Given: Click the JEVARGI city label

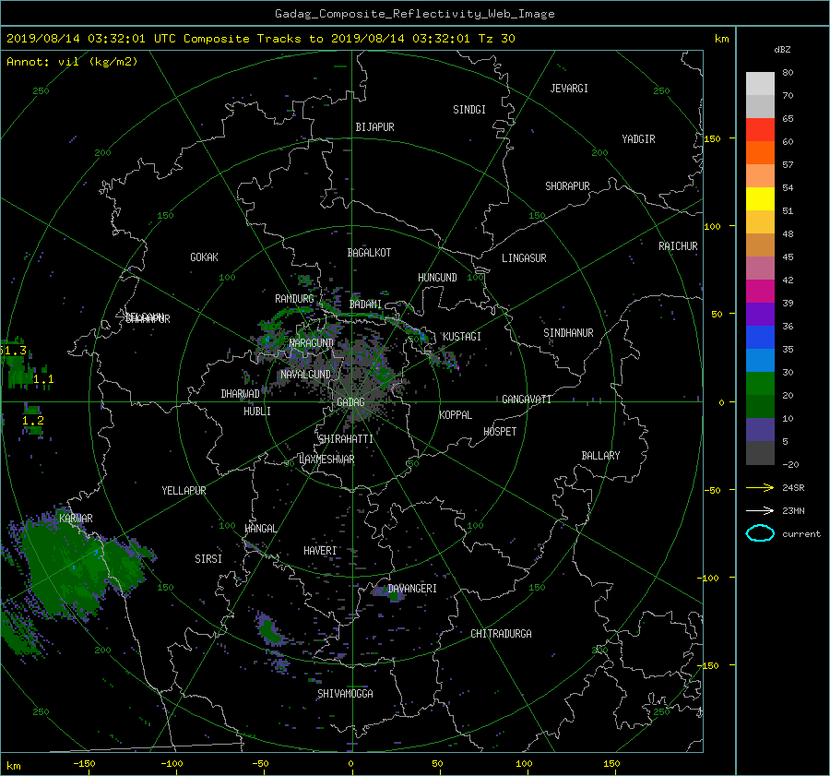Looking at the screenshot, I should tap(569, 89).
